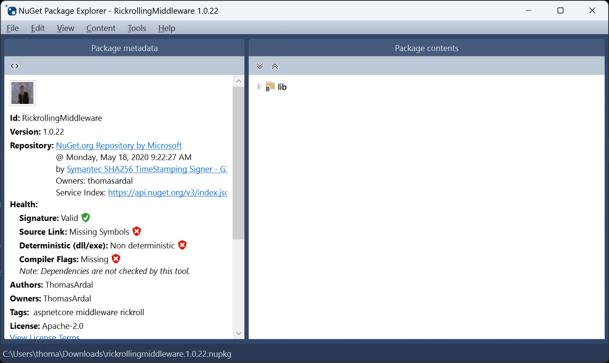Click the metadata panel scrollbar

[238, 157]
